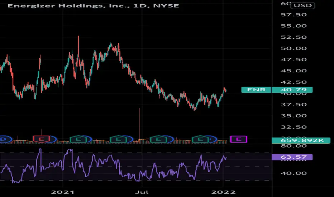The height and width of the screenshot is (197, 334).
Task: Open the green E marker just after Jul
Action: pos(158,139)
